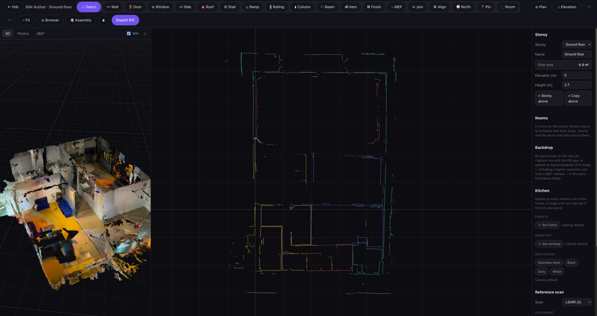Select the Item placement tool

351,7
